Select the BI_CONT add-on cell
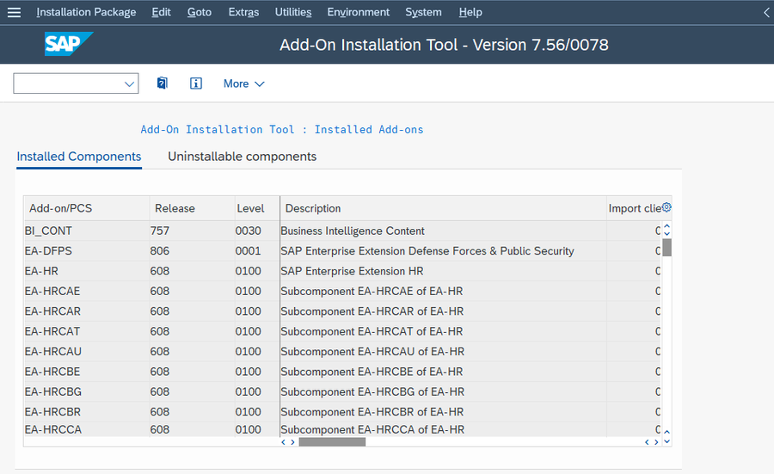Screen dimensions: 774x474 (x=86, y=231)
